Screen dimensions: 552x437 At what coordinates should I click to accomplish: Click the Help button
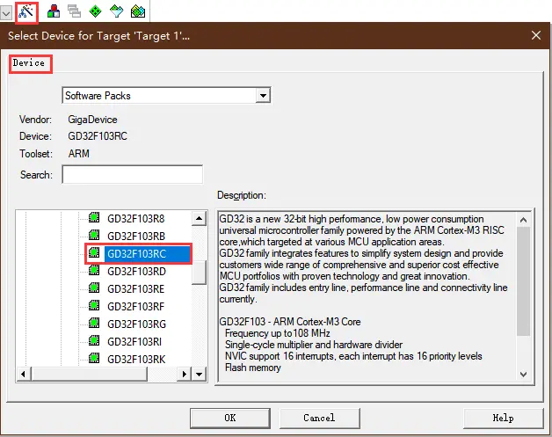coord(503,418)
